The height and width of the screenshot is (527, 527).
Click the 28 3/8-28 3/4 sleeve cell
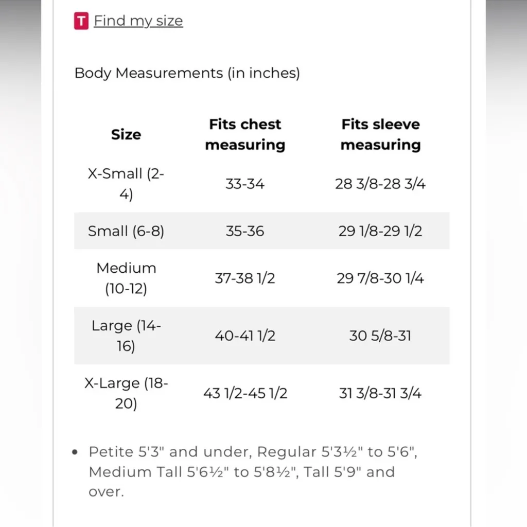click(x=380, y=184)
